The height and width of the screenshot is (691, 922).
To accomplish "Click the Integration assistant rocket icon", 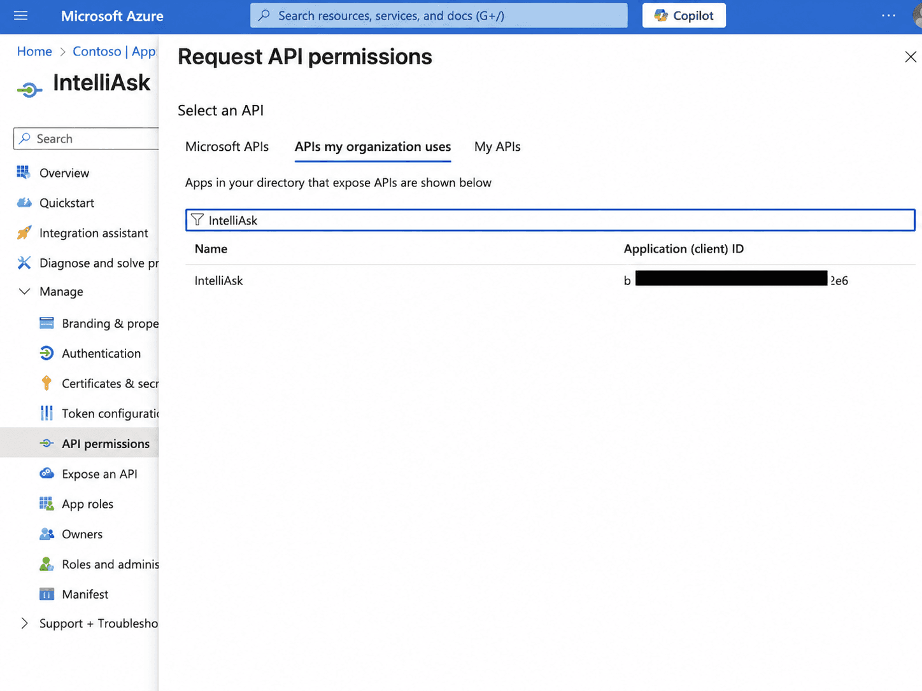I will (x=24, y=233).
